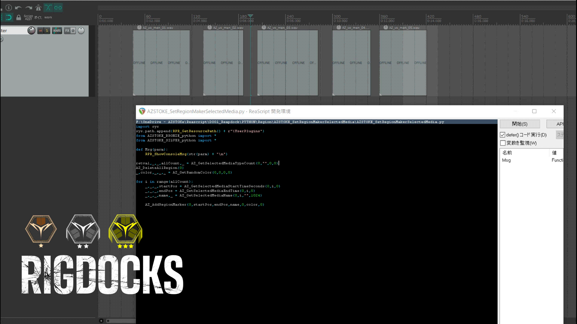Toggle the repeat loop icon
Image resolution: width=577 pixels, height=324 pixels.
(8, 17)
